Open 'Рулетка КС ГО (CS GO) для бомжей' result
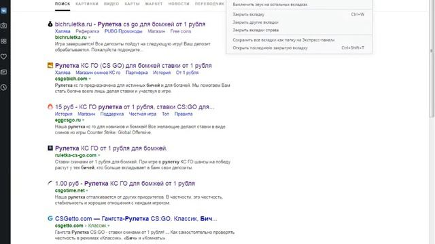 tap(133, 66)
